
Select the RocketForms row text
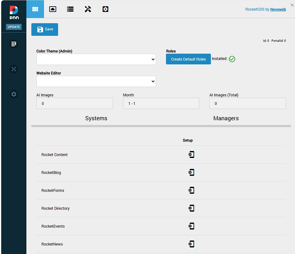[x=53, y=190]
